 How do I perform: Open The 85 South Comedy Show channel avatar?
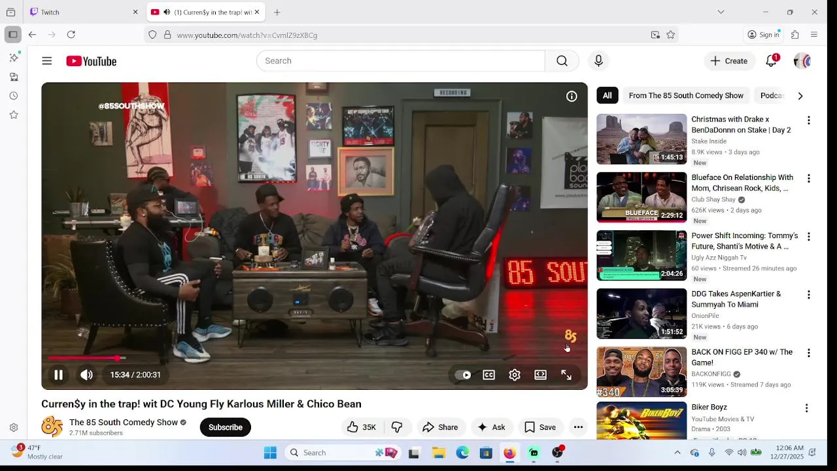tap(52, 427)
